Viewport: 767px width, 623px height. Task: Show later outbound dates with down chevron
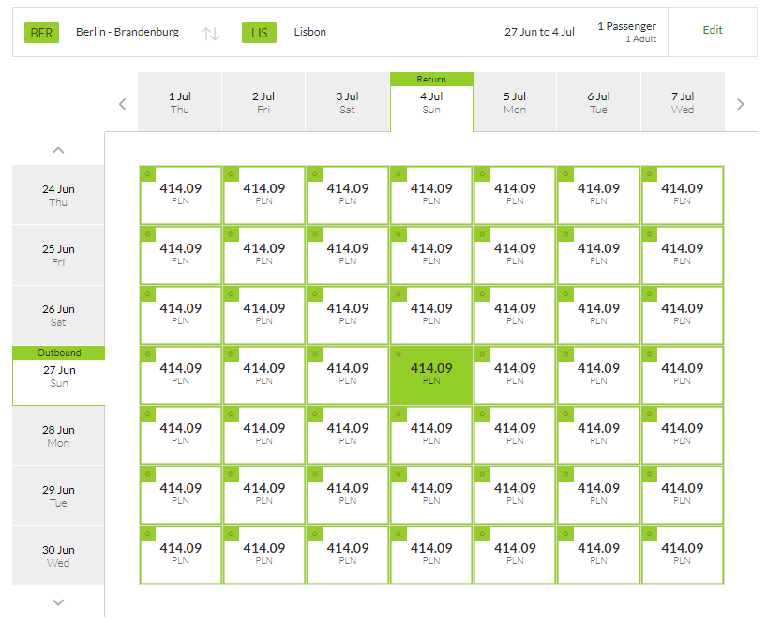click(58, 602)
